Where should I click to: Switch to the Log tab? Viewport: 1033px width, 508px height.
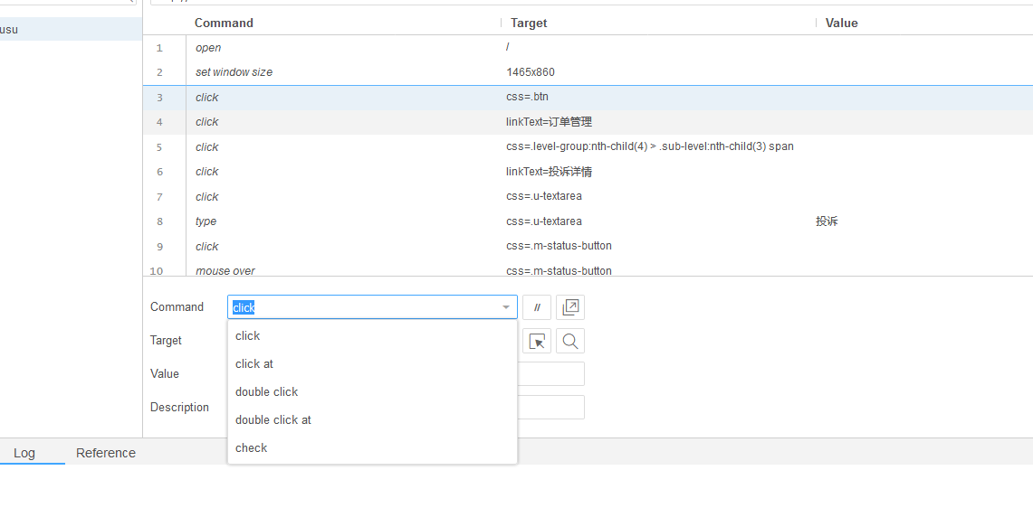point(24,453)
